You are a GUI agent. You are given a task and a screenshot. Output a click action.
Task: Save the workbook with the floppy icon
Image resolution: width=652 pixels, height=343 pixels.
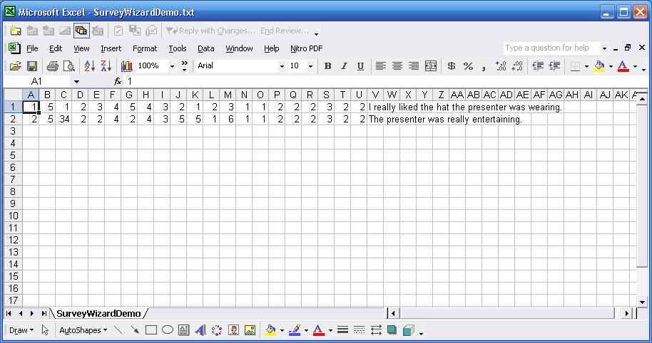click(32, 66)
